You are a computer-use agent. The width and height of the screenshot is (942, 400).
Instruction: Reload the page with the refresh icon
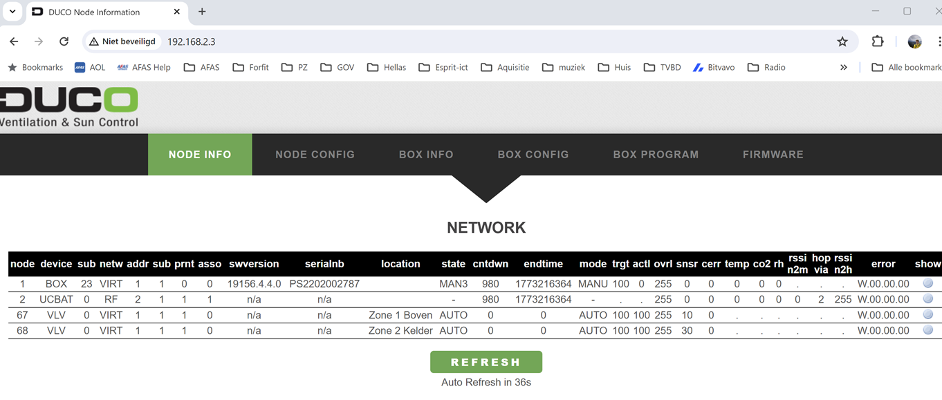[x=64, y=41]
